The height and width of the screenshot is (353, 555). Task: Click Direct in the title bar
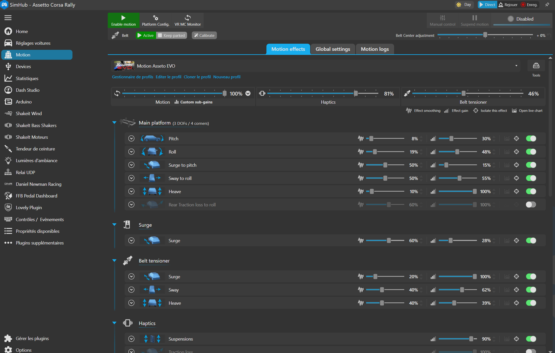(487, 5)
